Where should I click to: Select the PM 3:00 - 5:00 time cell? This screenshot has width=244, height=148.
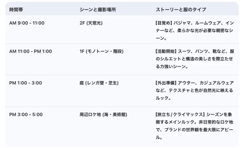[26, 115]
